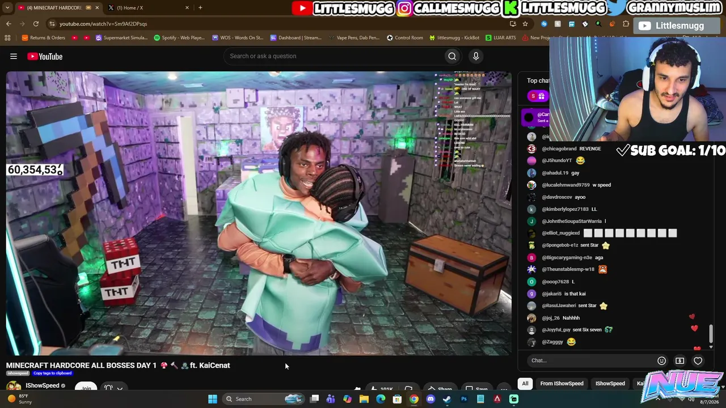Open the LUAR ARTS bookmark
This screenshot has width=726, height=408.
(x=501, y=38)
